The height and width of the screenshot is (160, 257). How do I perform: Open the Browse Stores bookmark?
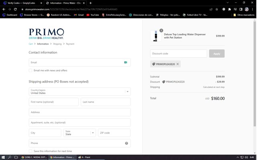pyautogui.click(x=32, y=15)
